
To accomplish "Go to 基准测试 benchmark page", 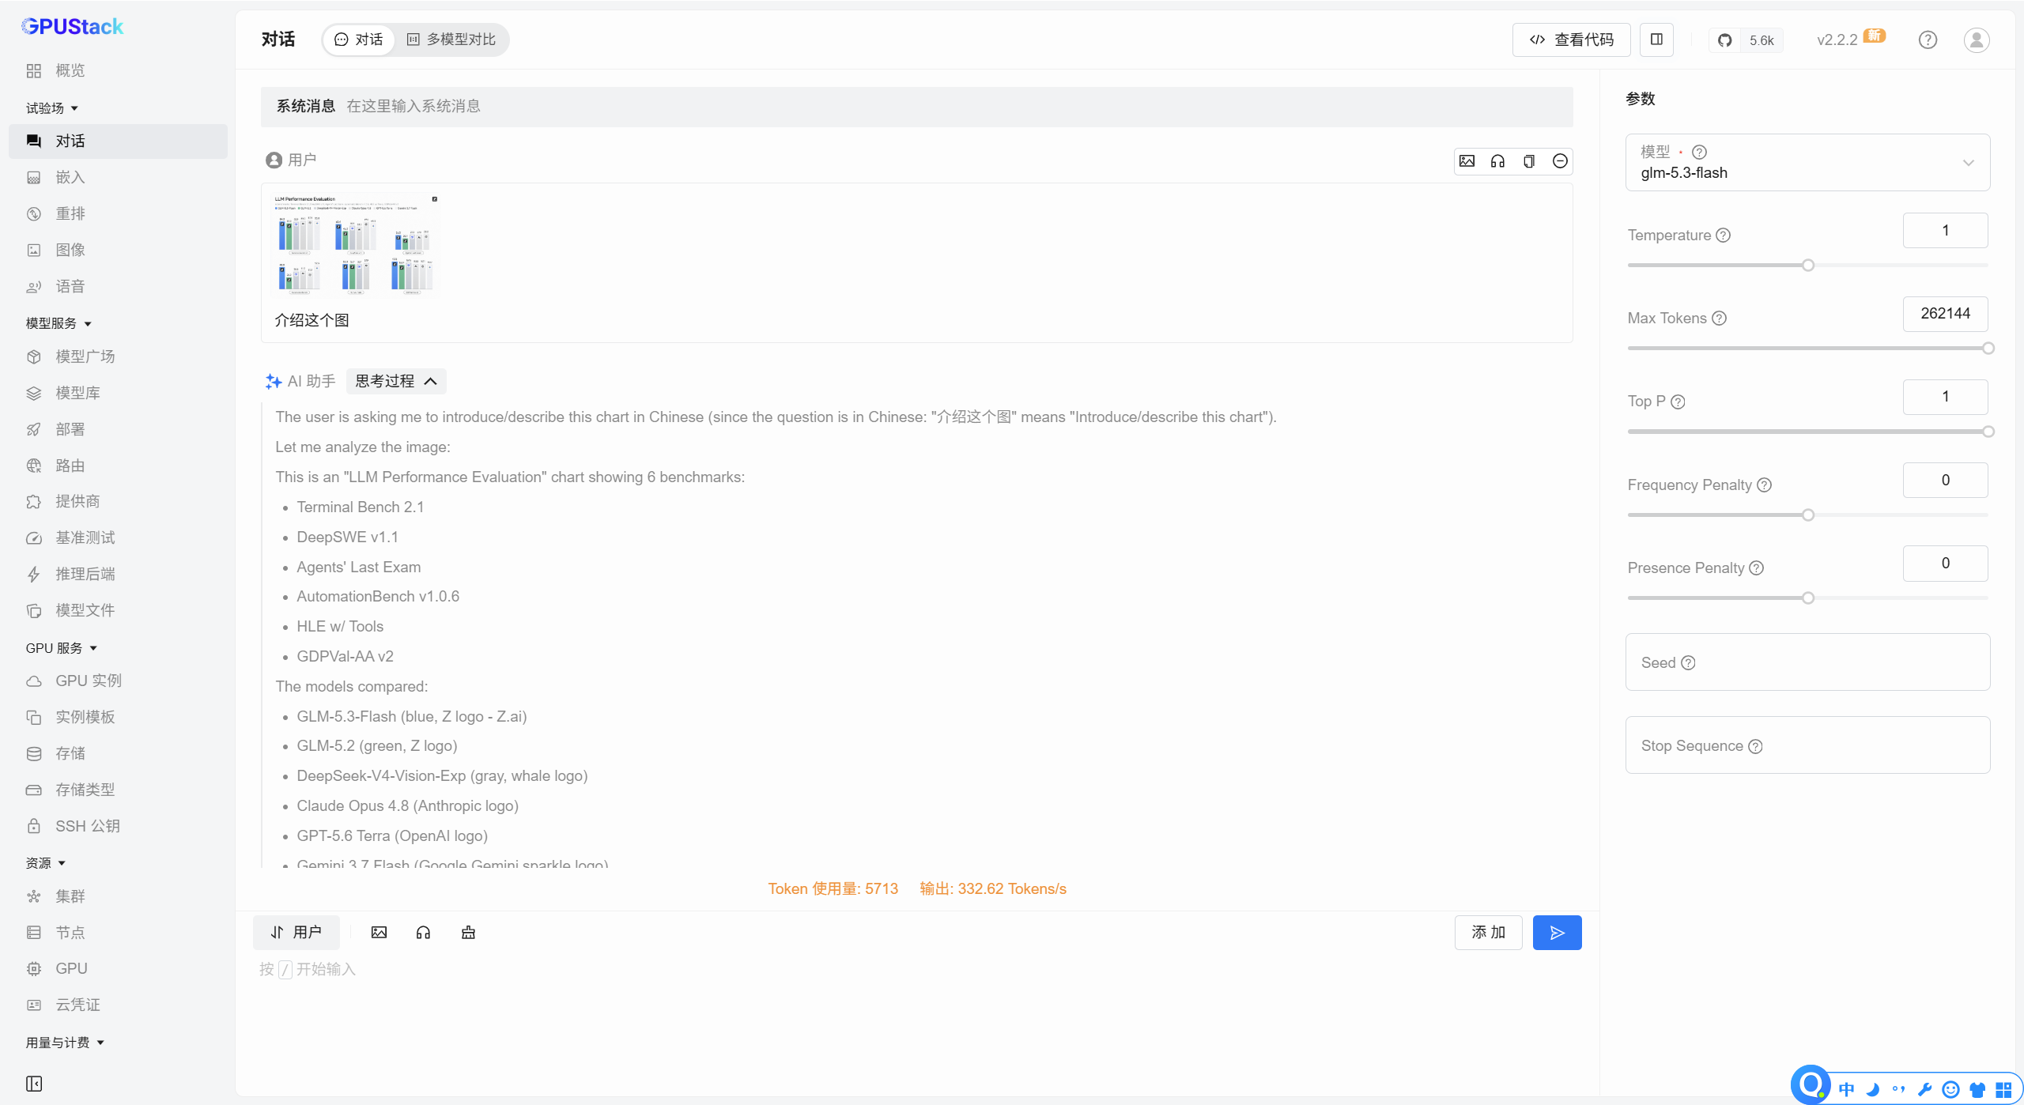I will click(118, 537).
